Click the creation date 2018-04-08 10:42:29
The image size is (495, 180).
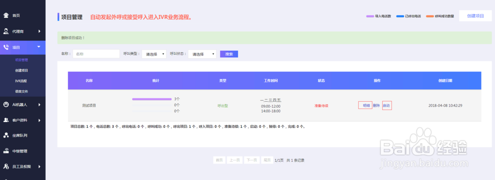click(445, 106)
